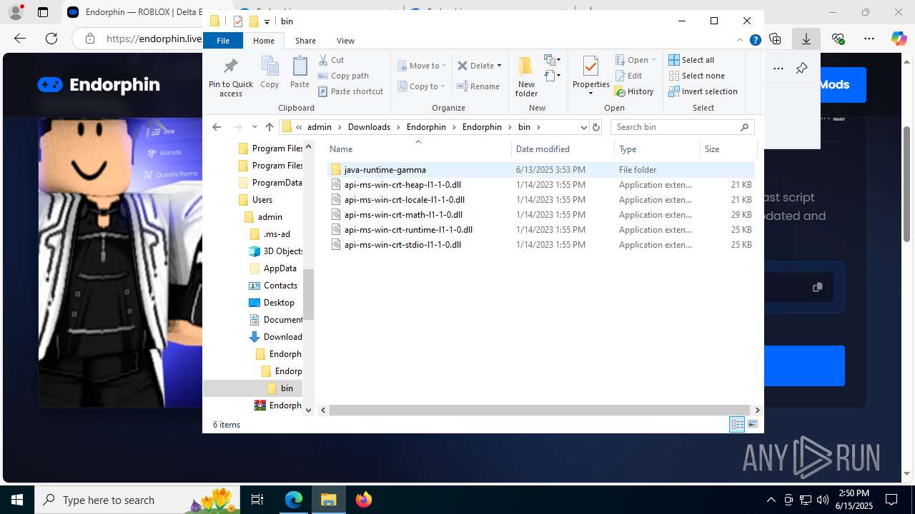915x514 pixels.
Task: Click Paste shortcut command
Action: tap(350, 91)
